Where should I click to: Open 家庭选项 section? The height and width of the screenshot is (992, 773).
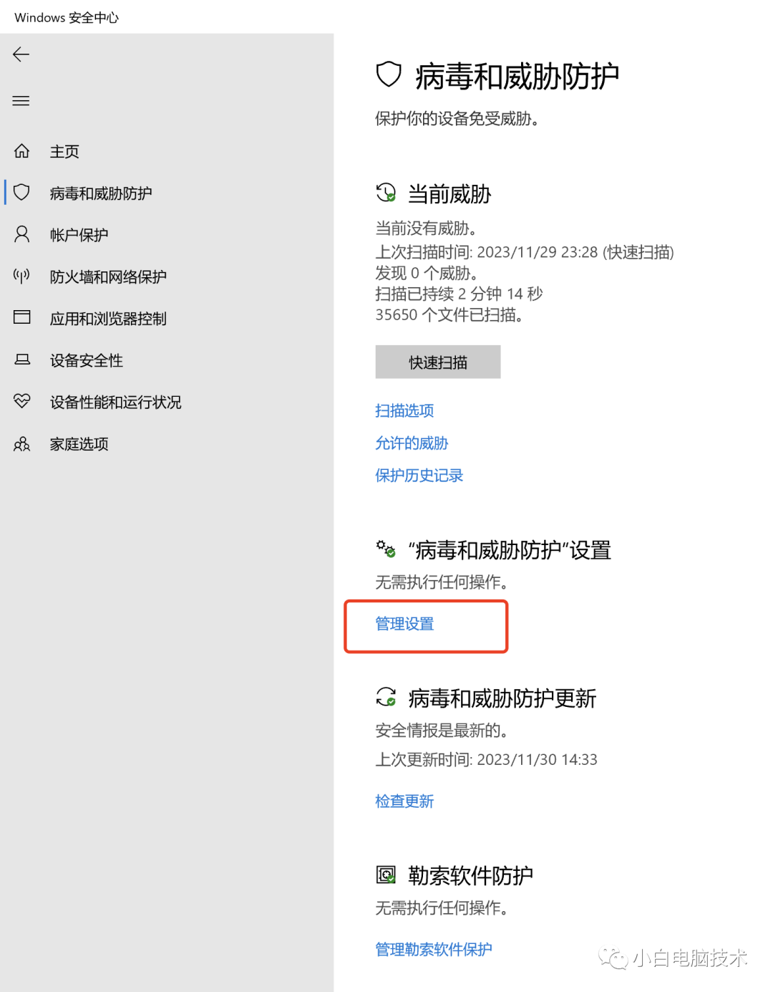79,444
